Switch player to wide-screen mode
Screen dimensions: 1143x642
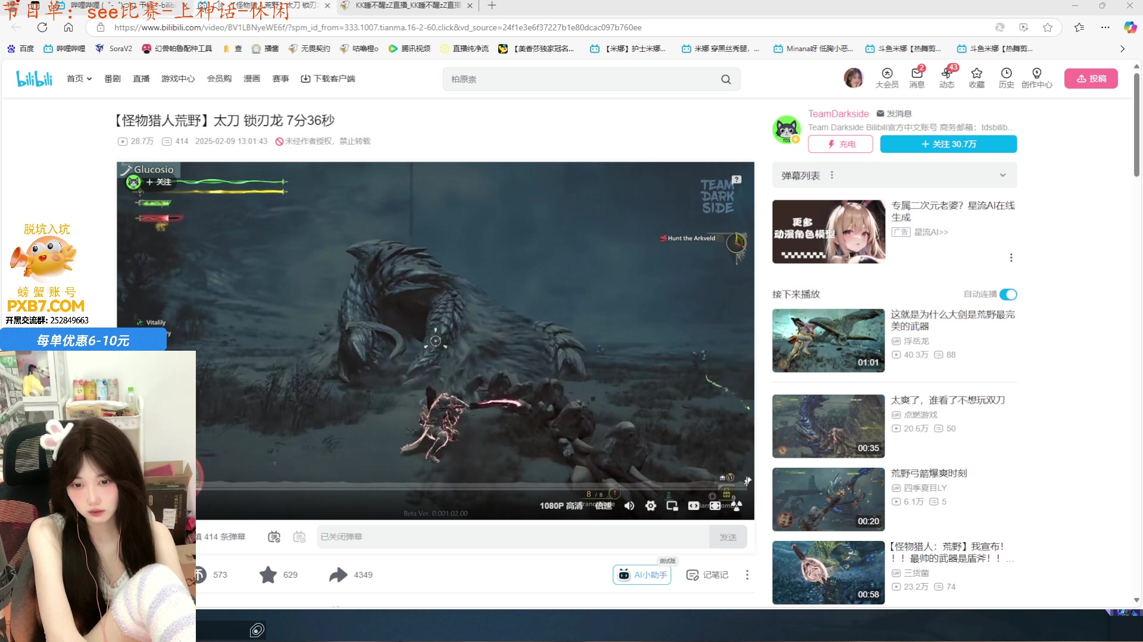694,506
